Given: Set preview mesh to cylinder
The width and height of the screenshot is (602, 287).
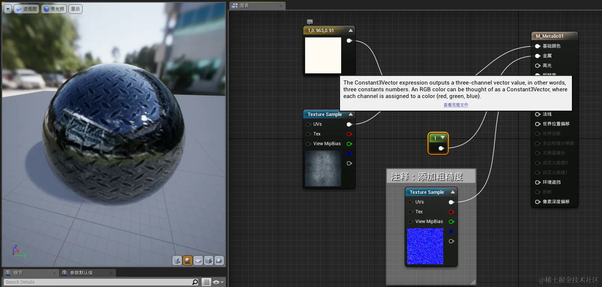Looking at the screenshot, I should coord(177,260).
